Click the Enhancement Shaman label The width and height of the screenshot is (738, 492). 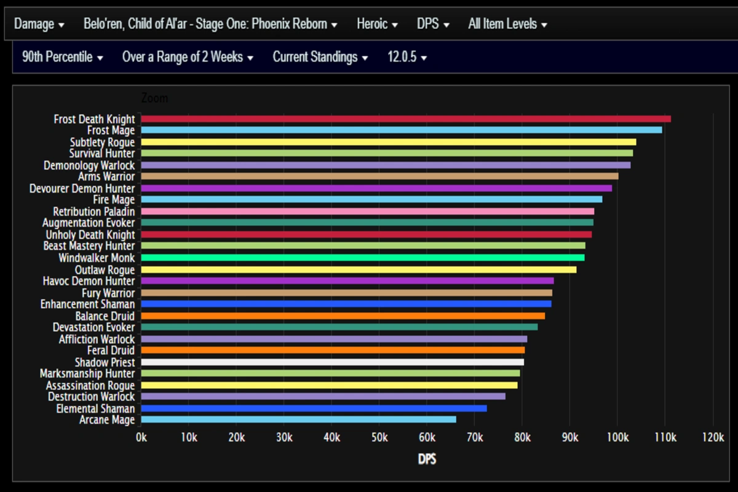(87, 304)
